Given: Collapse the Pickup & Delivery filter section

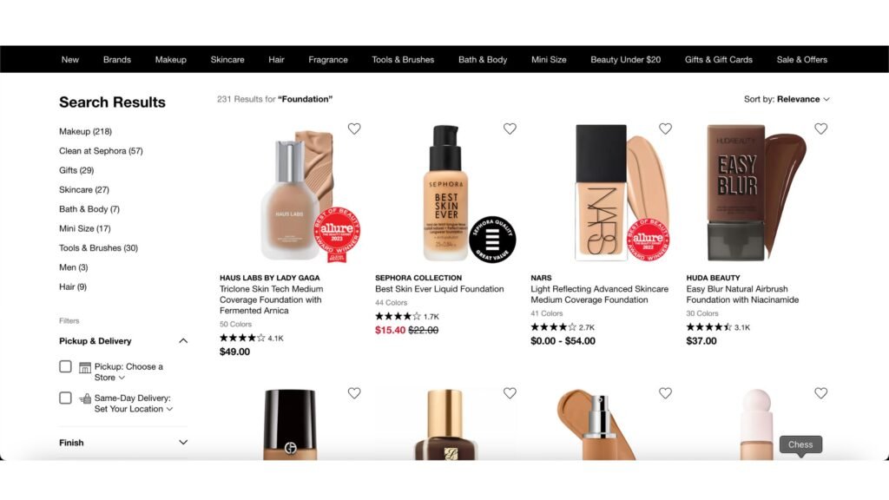Looking at the screenshot, I should pos(183,340).
